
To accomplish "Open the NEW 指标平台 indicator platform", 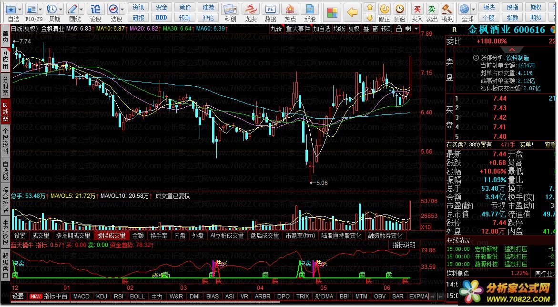I will 48,297.
